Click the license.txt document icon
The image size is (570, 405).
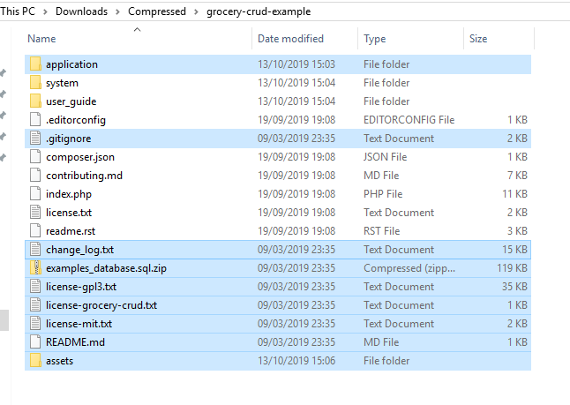coord(35,213)
